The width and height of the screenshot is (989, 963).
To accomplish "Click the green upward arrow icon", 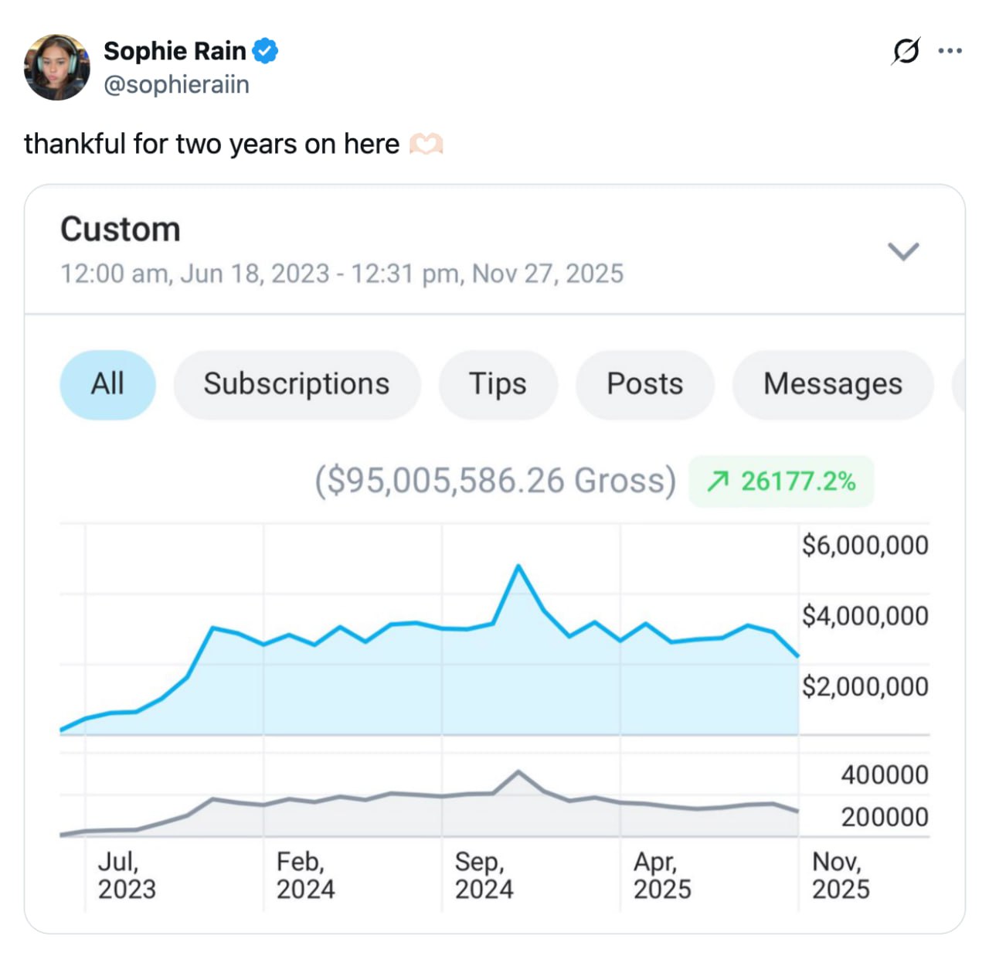I will coord(718,481).
